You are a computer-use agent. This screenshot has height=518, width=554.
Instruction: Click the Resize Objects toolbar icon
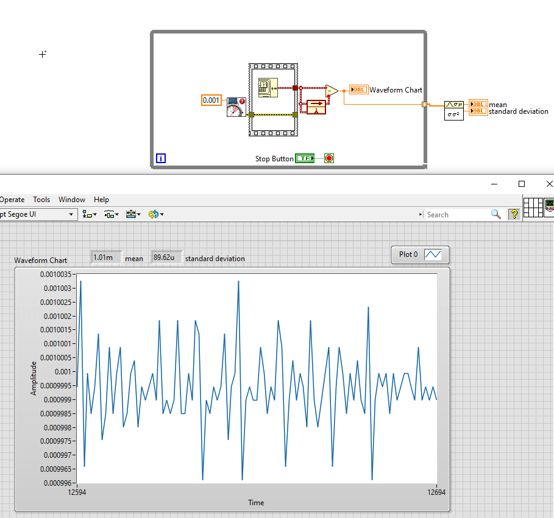click(x=132, y=214)
